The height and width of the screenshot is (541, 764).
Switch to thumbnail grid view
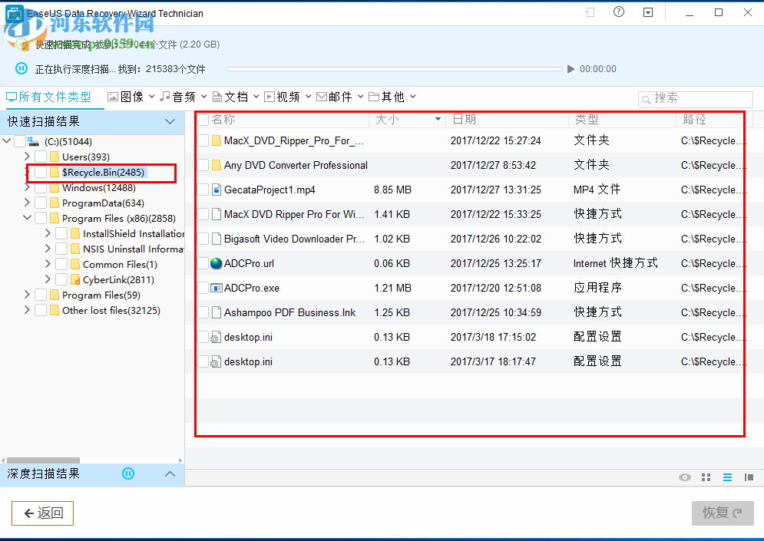(706, 477)
